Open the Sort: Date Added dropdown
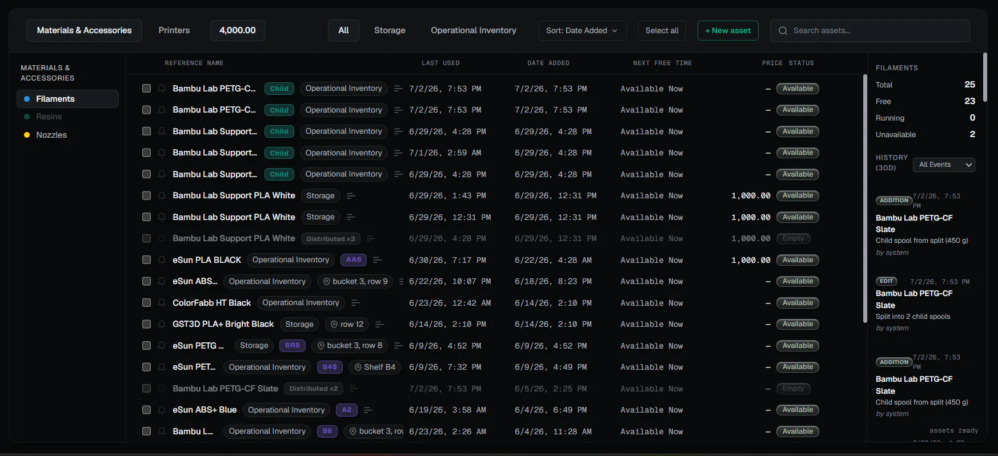This screenshot has width=998, height=456. click(x=582, y=31)
